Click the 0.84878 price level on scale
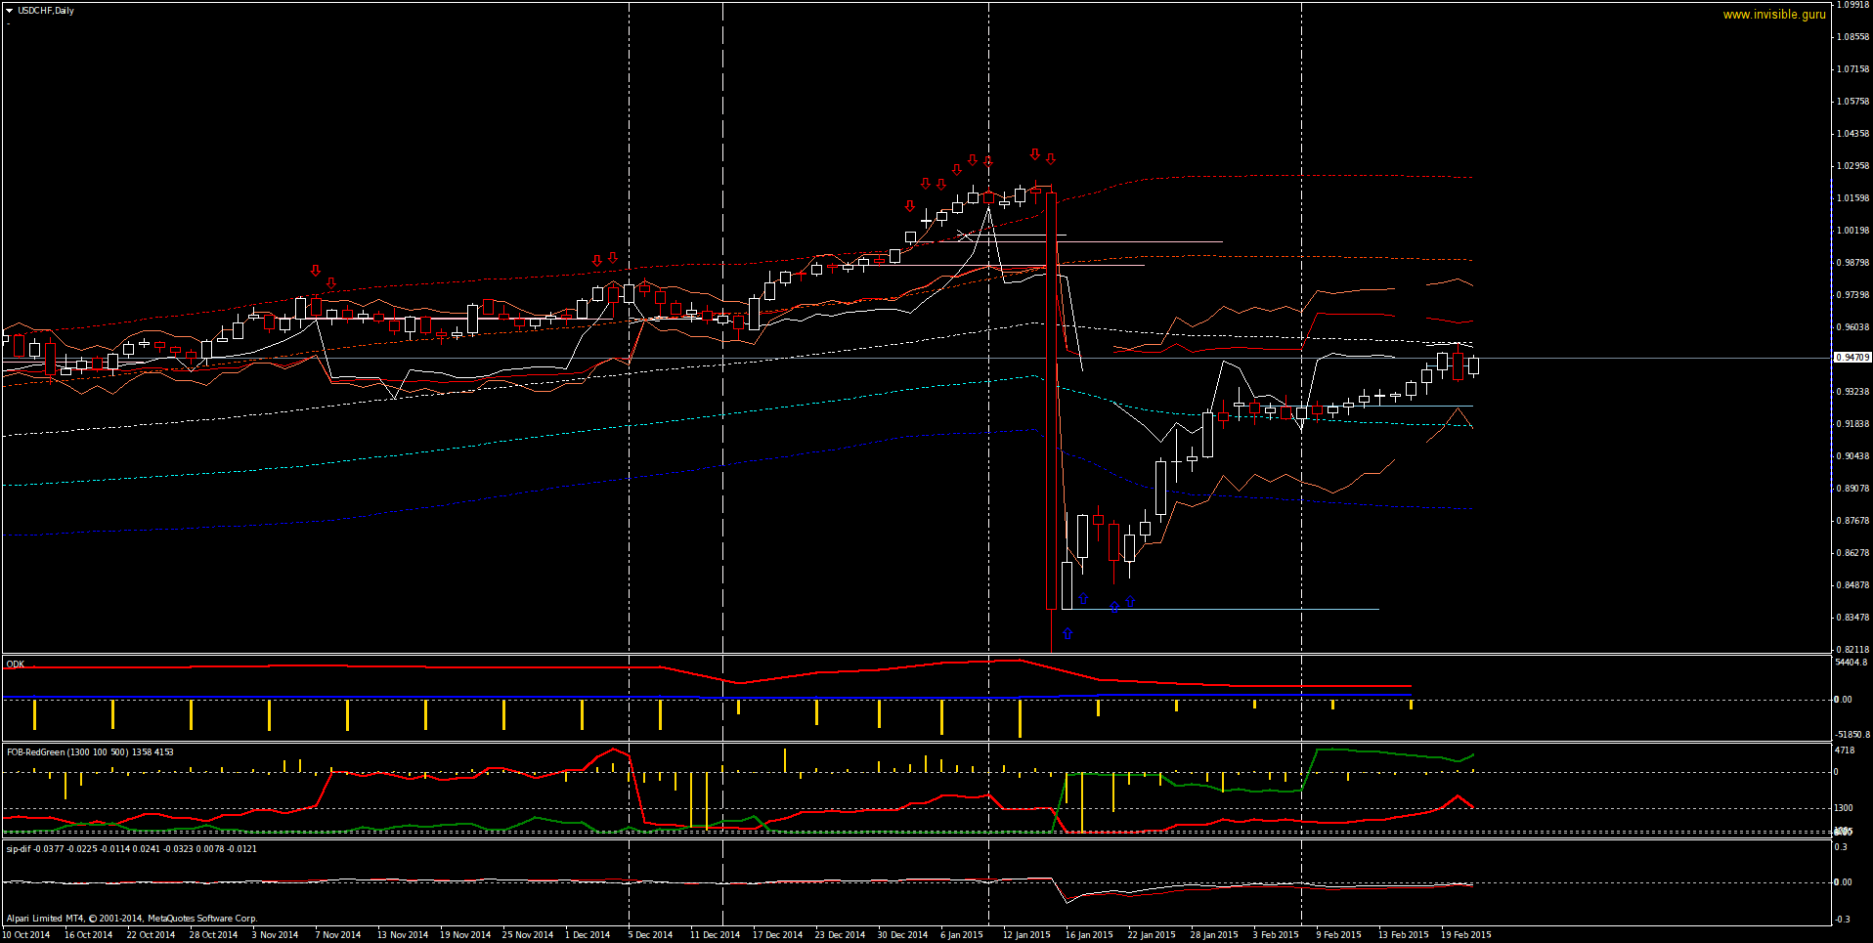The image size is (1873, 943). [x=1852, y=585]
